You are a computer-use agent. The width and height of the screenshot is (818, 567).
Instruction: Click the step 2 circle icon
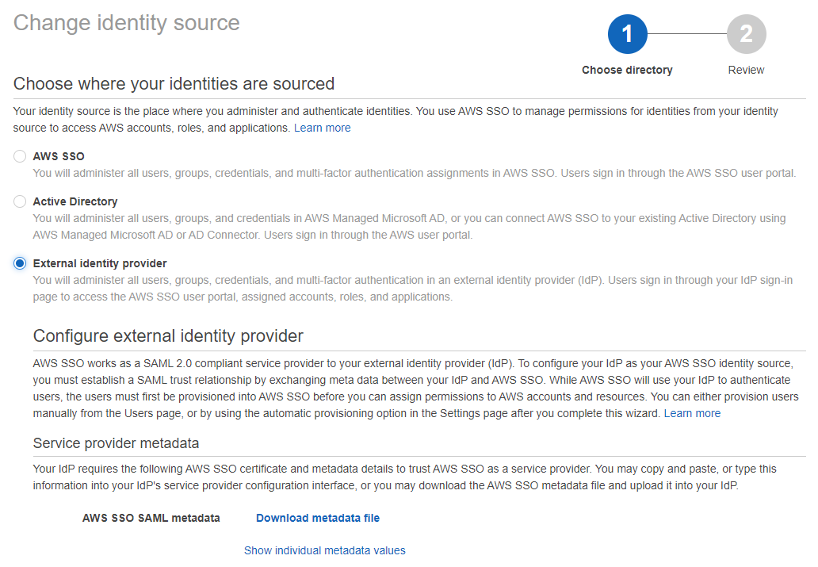point(747,34)
